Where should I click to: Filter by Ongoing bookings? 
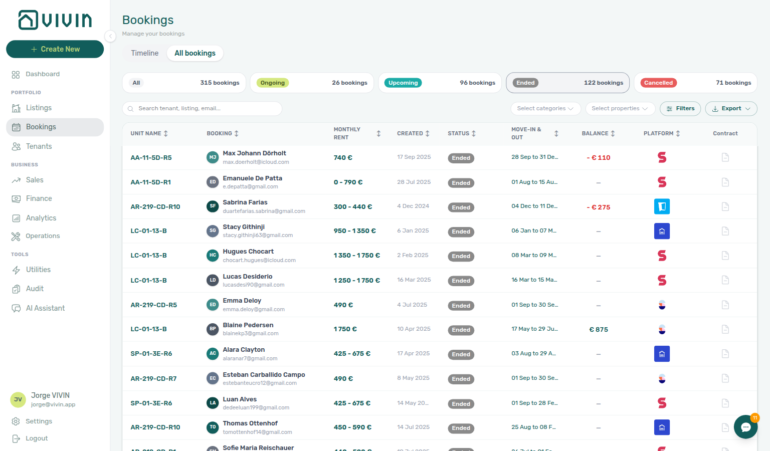[312, 83]
